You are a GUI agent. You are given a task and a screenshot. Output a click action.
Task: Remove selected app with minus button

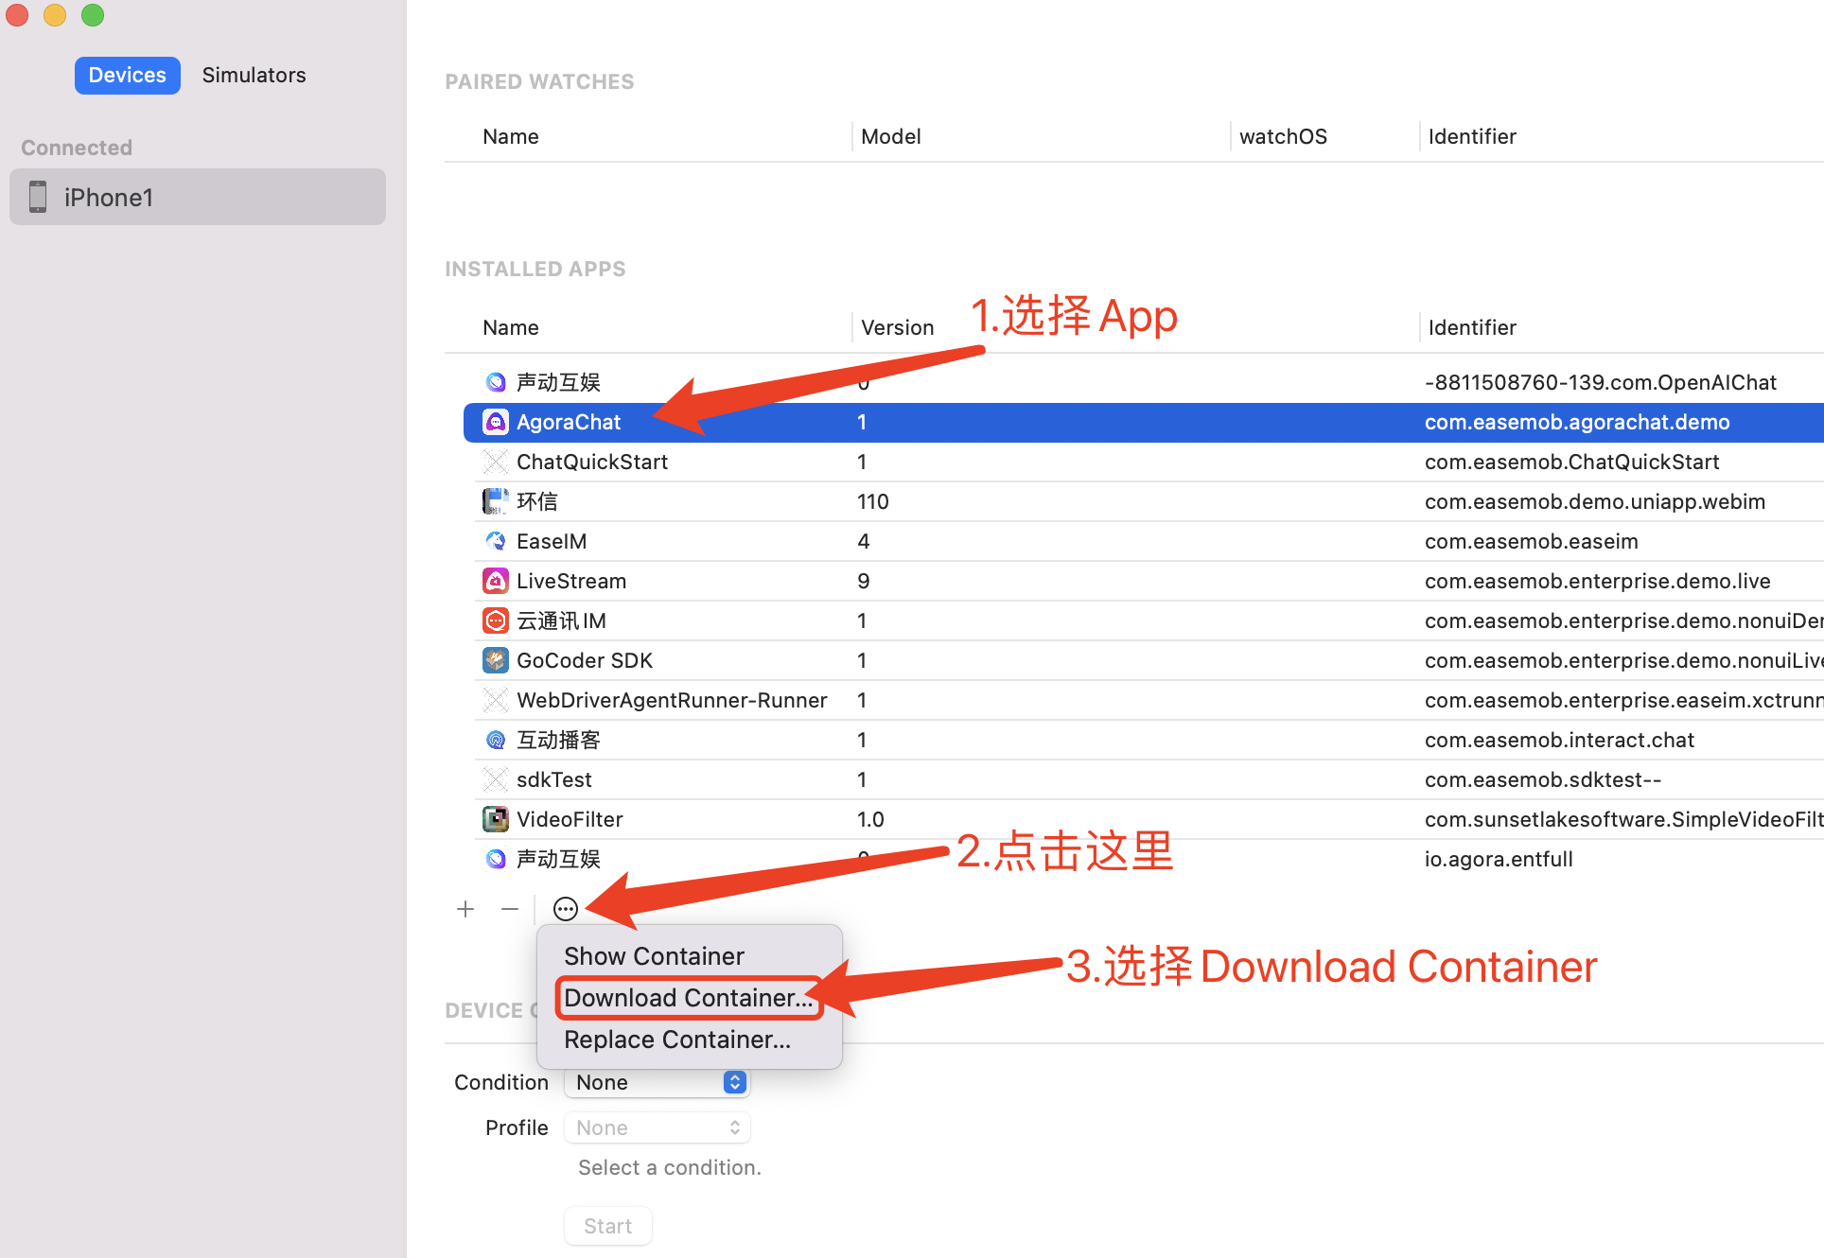tap(510, 909)
